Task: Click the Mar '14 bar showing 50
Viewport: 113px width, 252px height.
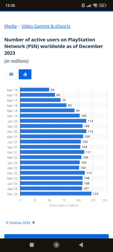Action: click(x=35, y=90)
